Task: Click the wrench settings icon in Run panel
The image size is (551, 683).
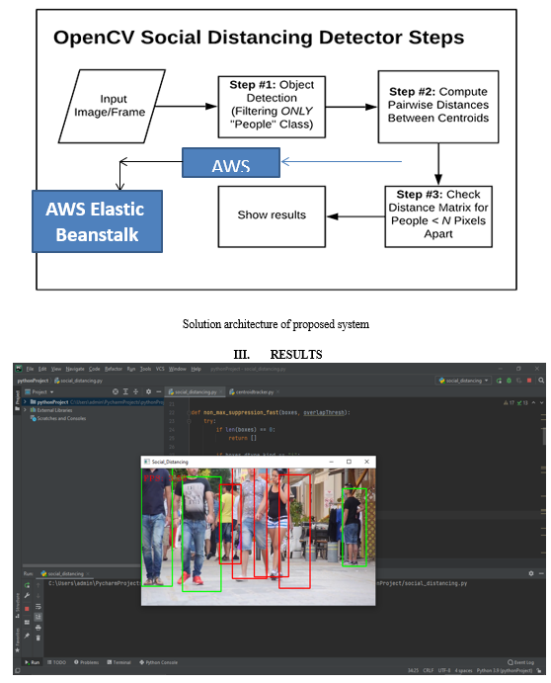Action: point(27,595)
